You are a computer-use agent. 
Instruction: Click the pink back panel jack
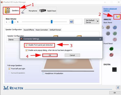click(115, 39)
